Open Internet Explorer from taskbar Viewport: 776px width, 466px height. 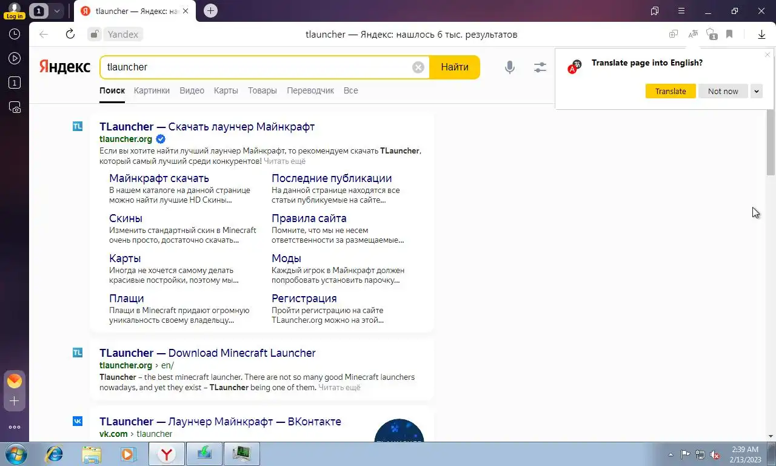[55, 454]
